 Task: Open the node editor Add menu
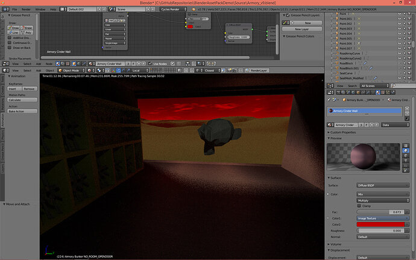[x=39, y=64]
